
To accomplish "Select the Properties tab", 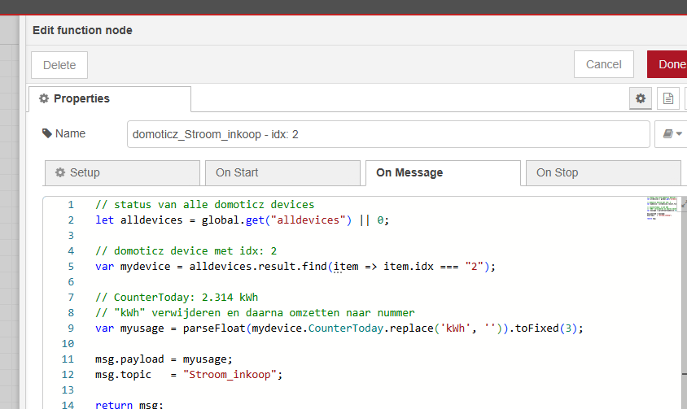I will click(x=110, y=98).
